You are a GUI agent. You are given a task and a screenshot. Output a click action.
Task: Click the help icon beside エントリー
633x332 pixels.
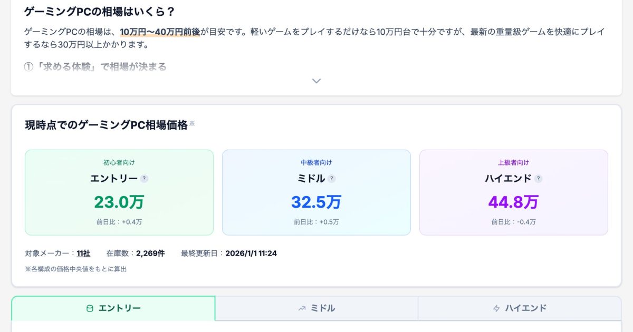click(x=145, y=179)
